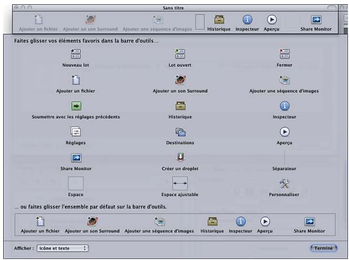Click Ajouter un son Surround in palette
The width and height of the screenshot is (349, 260).
point(180,79)
